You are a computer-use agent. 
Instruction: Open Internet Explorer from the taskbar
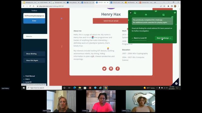point(100,88)
